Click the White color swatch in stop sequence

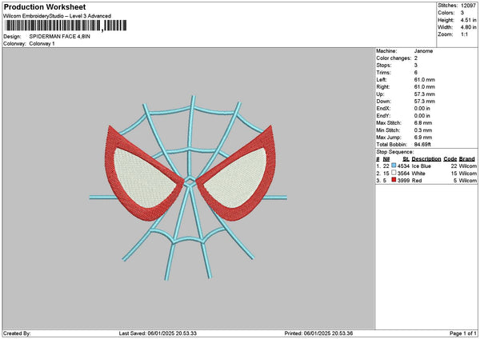394,173
